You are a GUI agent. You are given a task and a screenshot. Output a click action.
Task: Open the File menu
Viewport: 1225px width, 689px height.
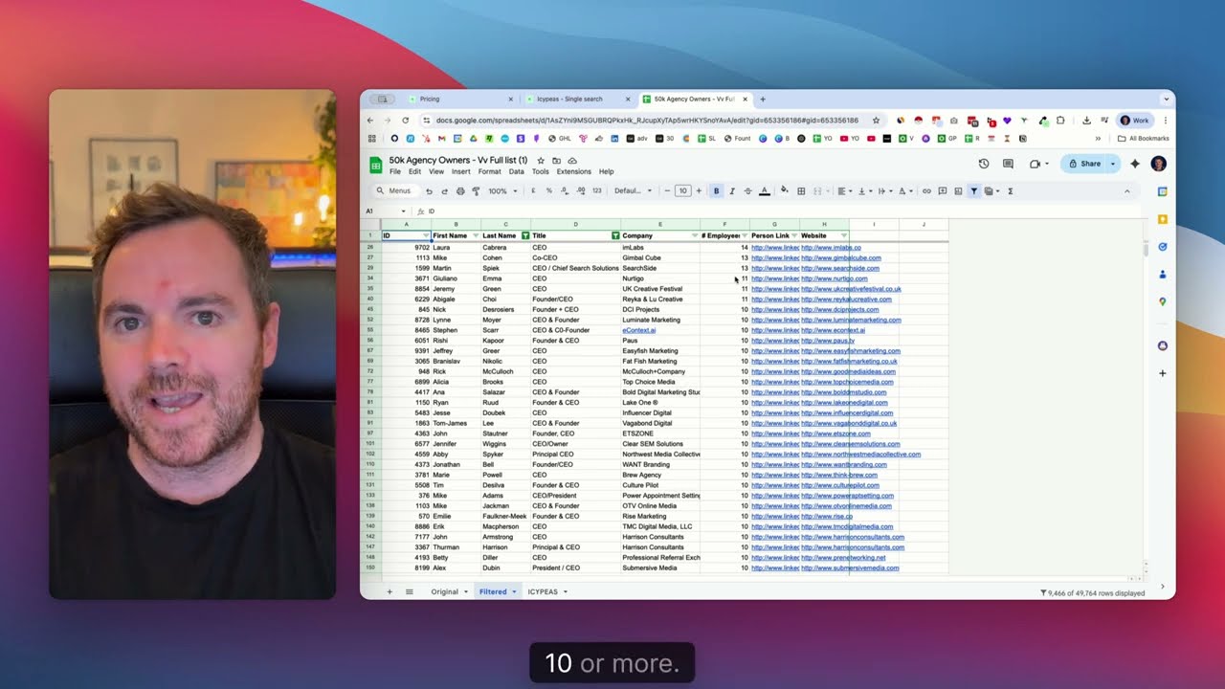394,172
